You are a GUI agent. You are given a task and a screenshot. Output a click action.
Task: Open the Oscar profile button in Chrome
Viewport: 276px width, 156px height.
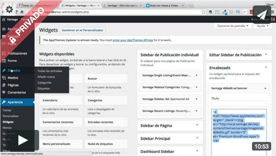[270, 4]
